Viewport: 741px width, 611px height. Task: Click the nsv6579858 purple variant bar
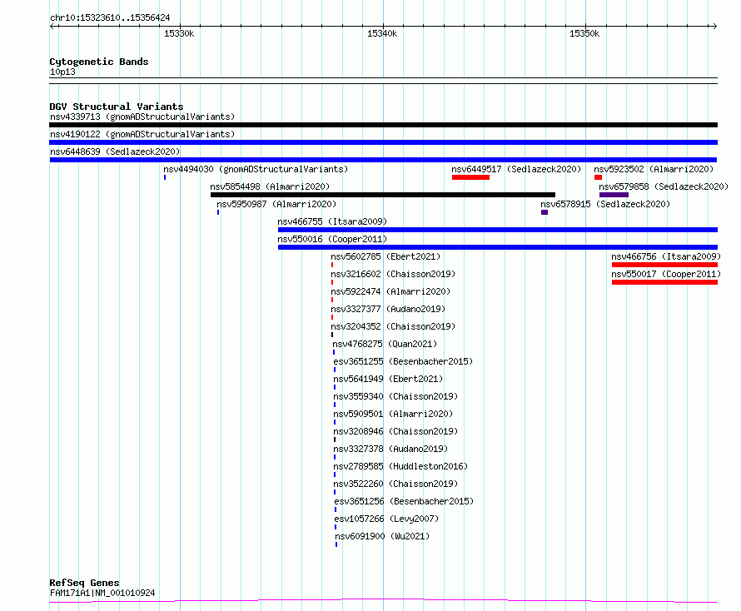[614, 195]
